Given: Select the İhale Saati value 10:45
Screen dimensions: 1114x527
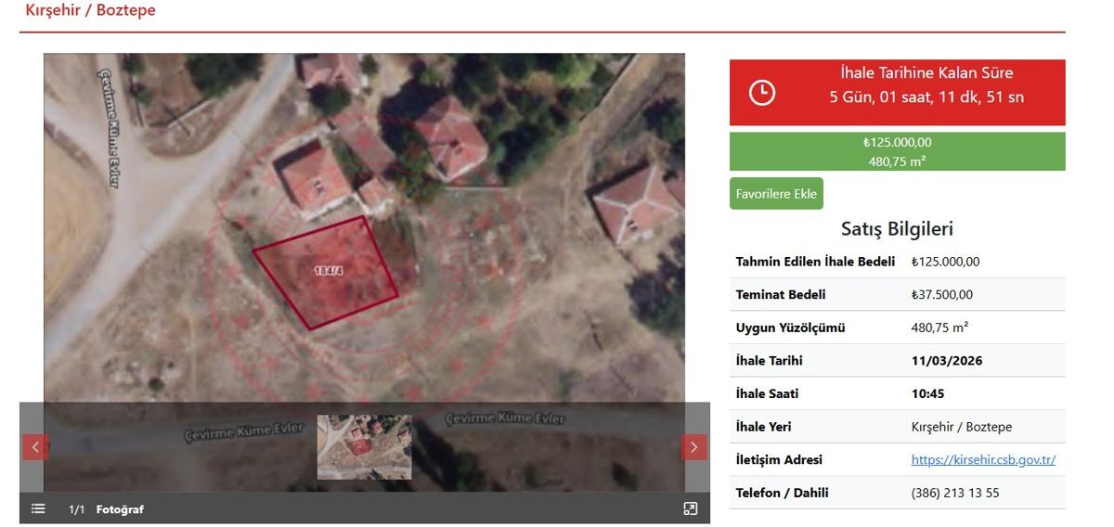Looking at the screenshot, I should click(927, 393).
